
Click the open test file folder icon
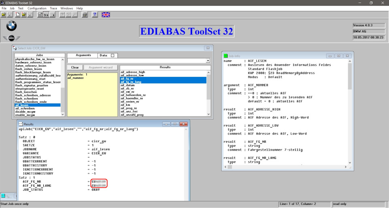[x=24, y=15]
